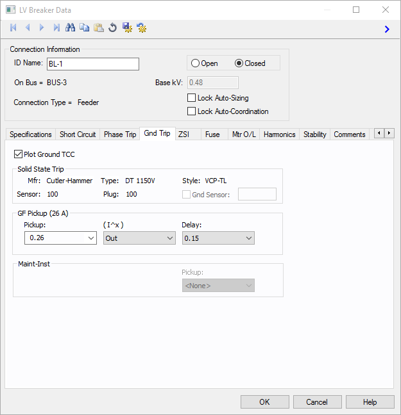Open the Stability tab
Image resolution: width=401 pixels, height=415 pixels.
coord(315,134)
